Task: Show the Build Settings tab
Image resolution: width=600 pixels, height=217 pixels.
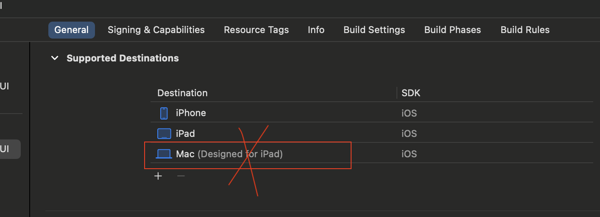Action: click(x=374, y=30)
